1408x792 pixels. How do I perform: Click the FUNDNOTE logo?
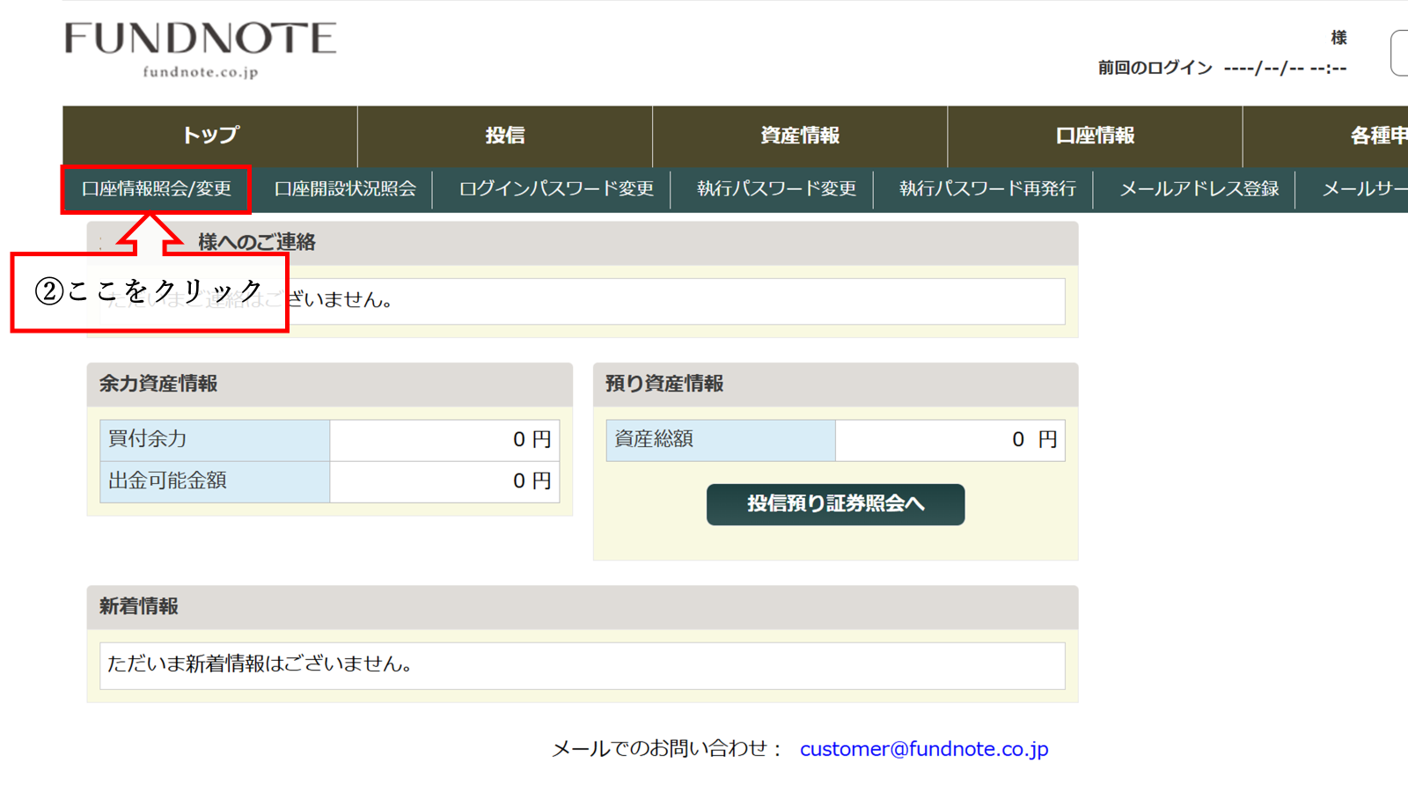pos(201,49)
